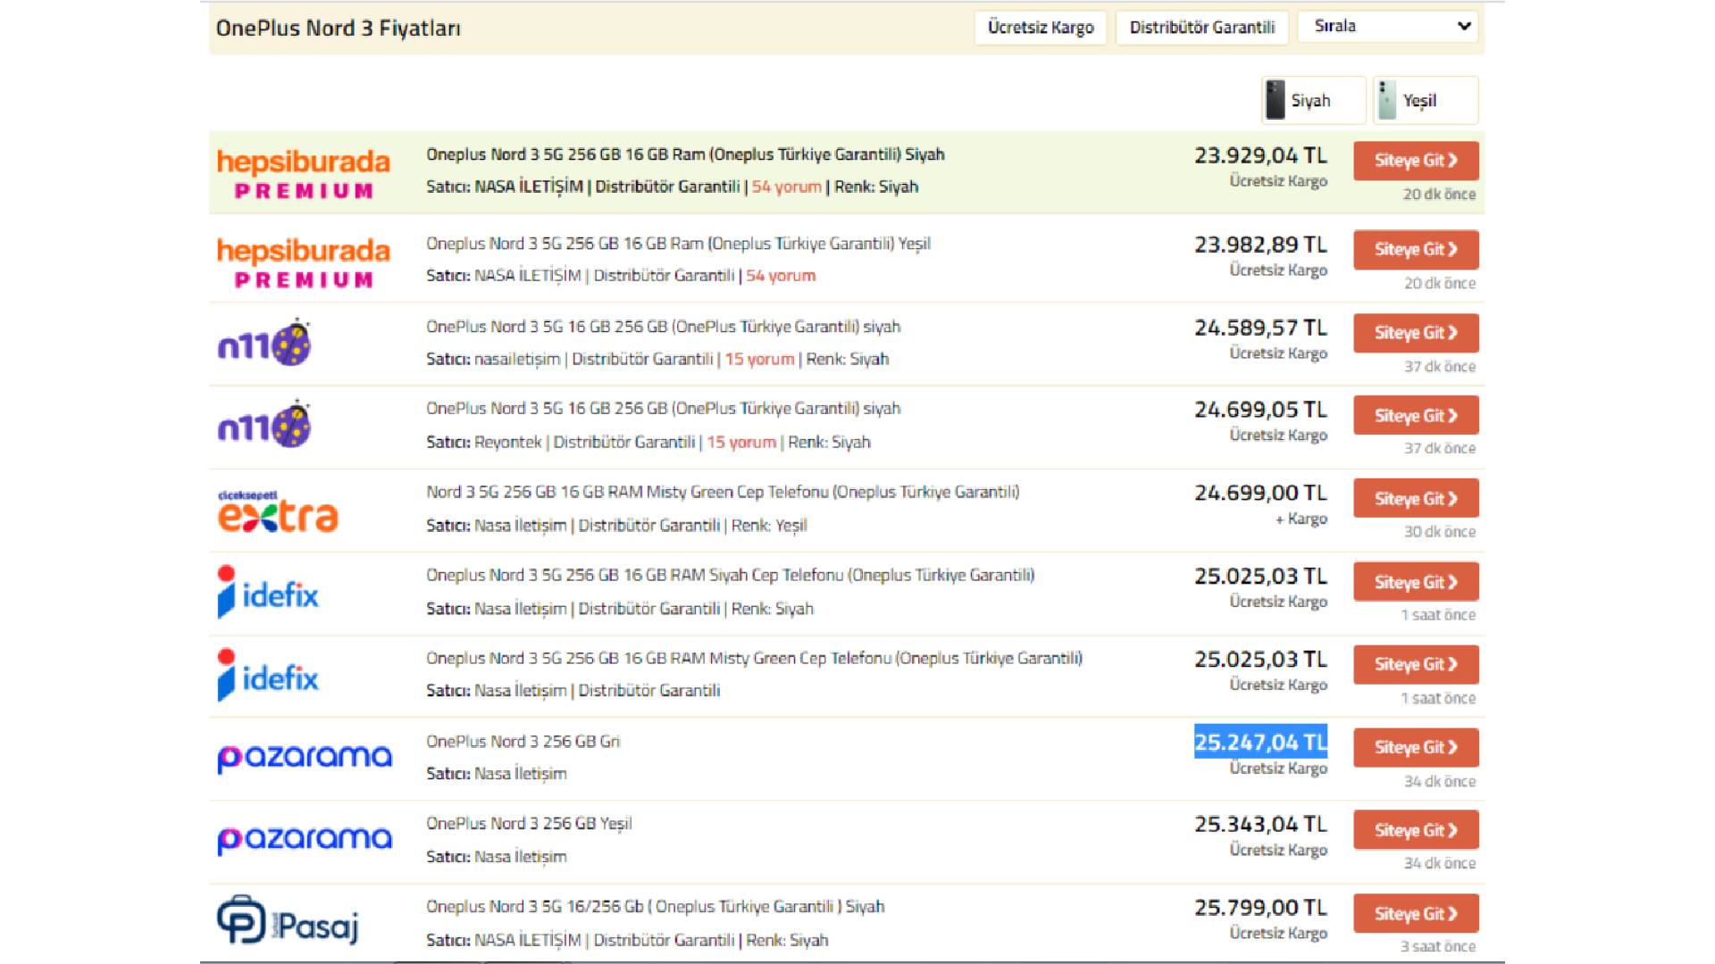Select the Yeşil color swatch filter
This screenshot has height=964, width=1715.
click(1426, 100)
